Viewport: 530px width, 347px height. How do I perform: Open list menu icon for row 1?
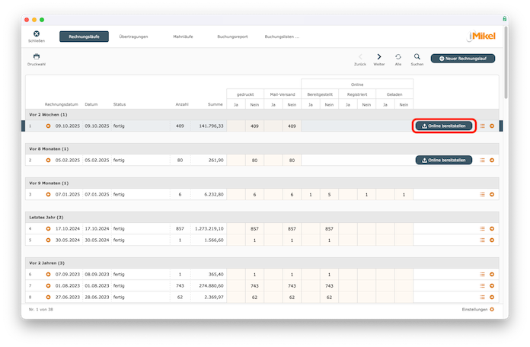tap(482, 126)
